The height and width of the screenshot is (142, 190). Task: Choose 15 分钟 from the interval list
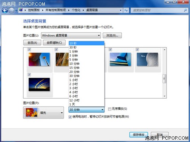pos(87,68)
